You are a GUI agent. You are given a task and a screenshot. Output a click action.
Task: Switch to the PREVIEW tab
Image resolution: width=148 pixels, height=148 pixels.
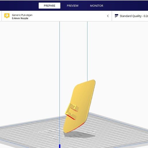[73, 6]
